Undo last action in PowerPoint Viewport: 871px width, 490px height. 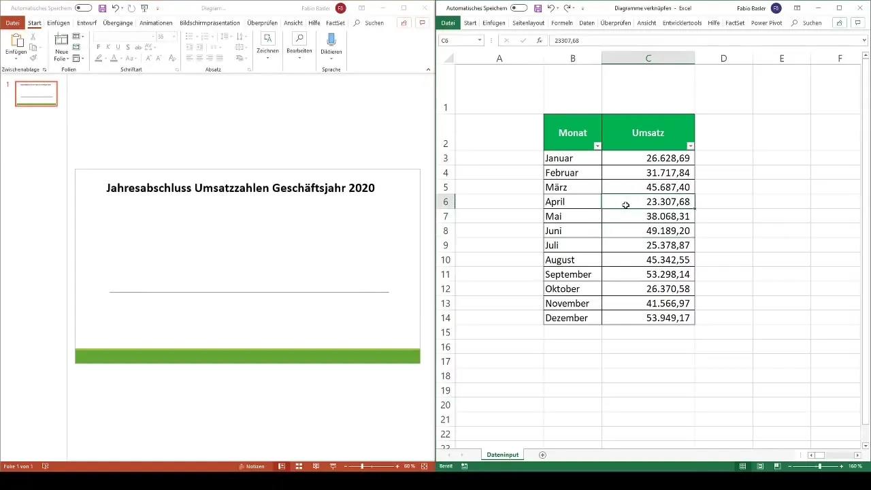[116, 8]
